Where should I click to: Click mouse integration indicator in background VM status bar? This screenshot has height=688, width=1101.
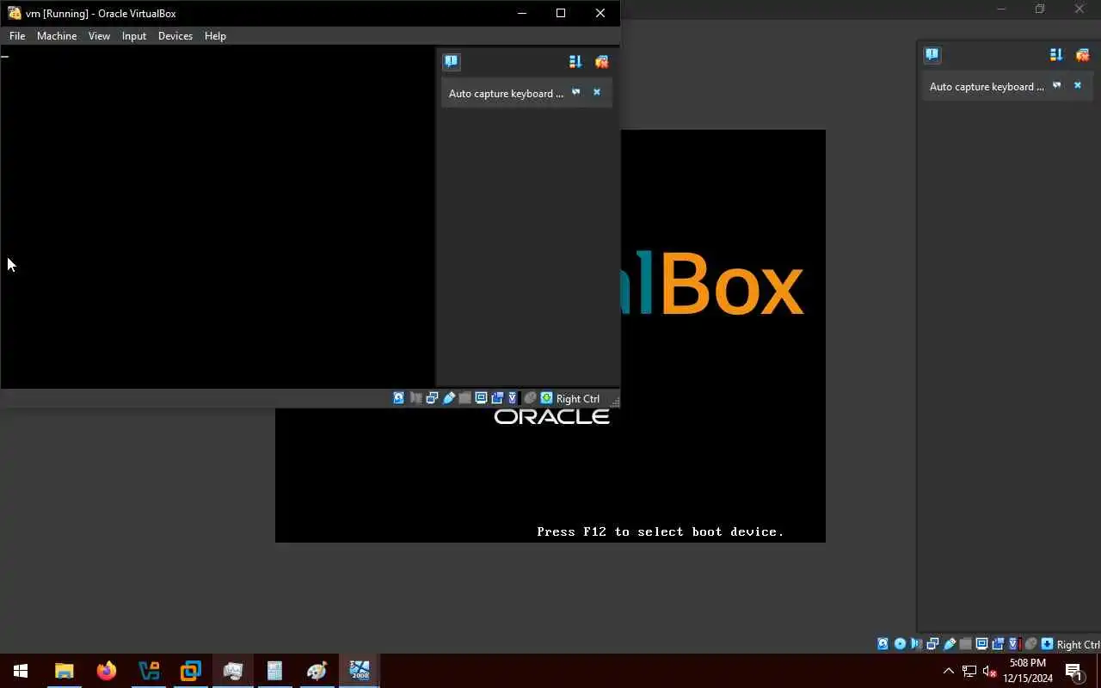[1030, 644]
